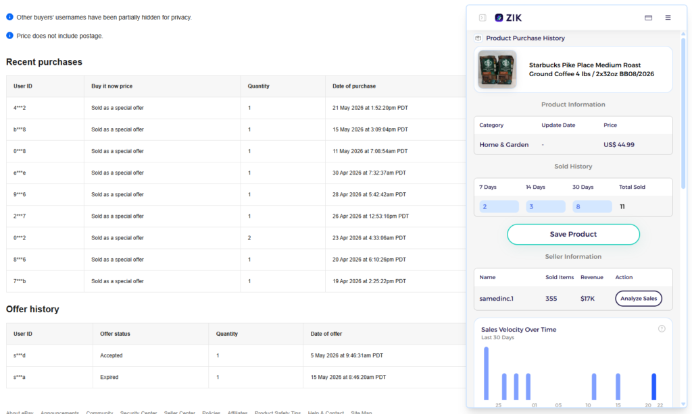Select the 7 Days sold value 2

pos(499,206)
